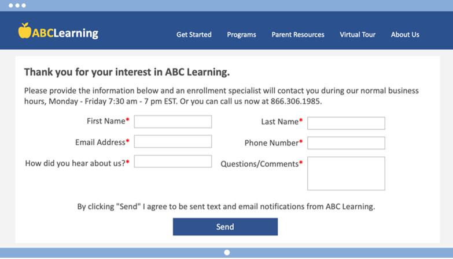The height and width of the screenshot is (259, 453).
Task: Open the Programs menu
Action: (241, 35)
